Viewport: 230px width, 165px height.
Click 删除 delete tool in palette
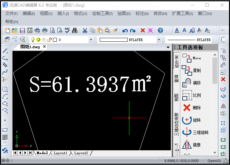[x=191, y=108]
